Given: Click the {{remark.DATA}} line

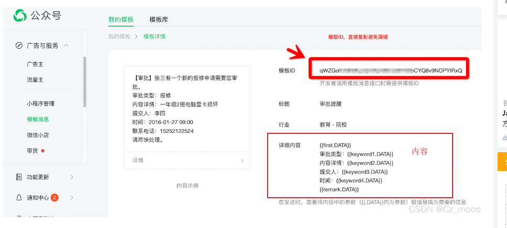Looking at the screenshot, I should pyautogui.click(x=339, y=189).
